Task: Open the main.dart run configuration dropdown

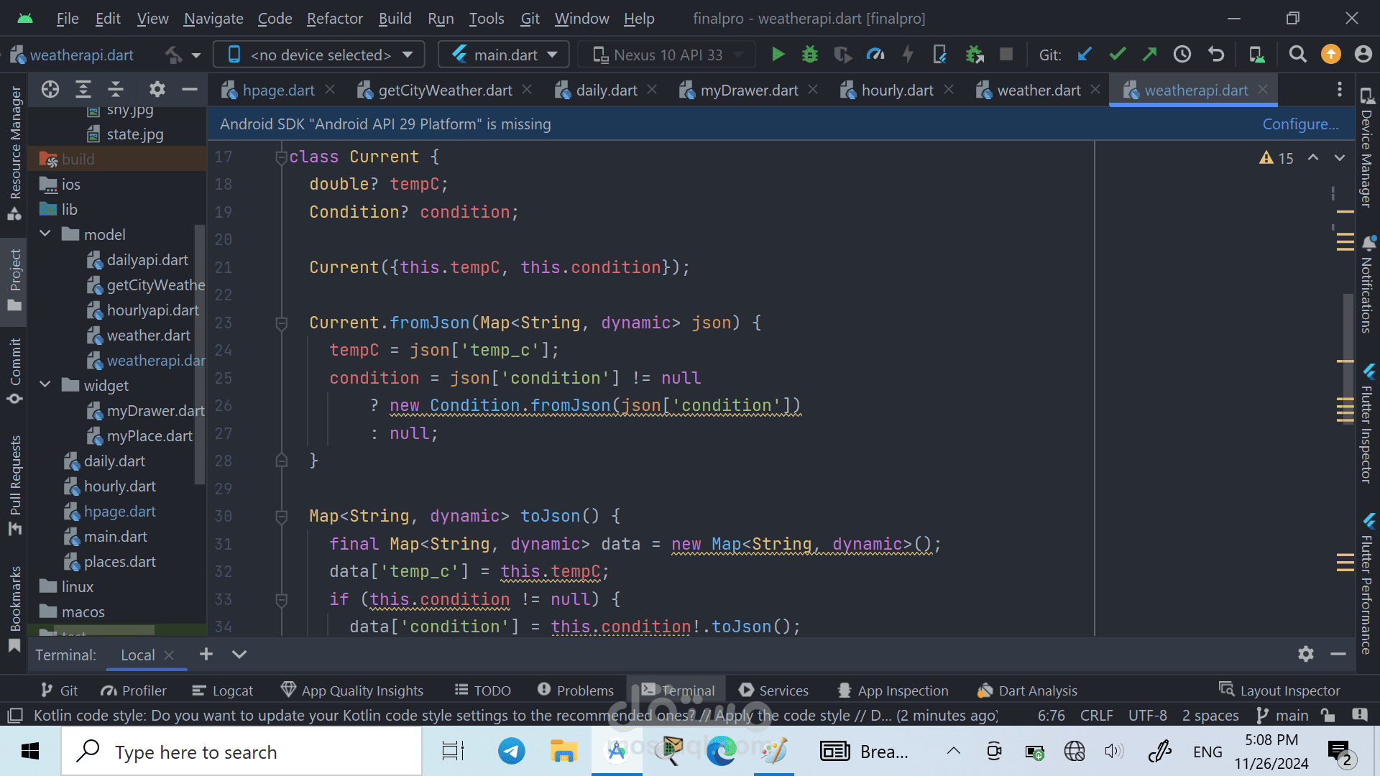Action: click(505, 55)
